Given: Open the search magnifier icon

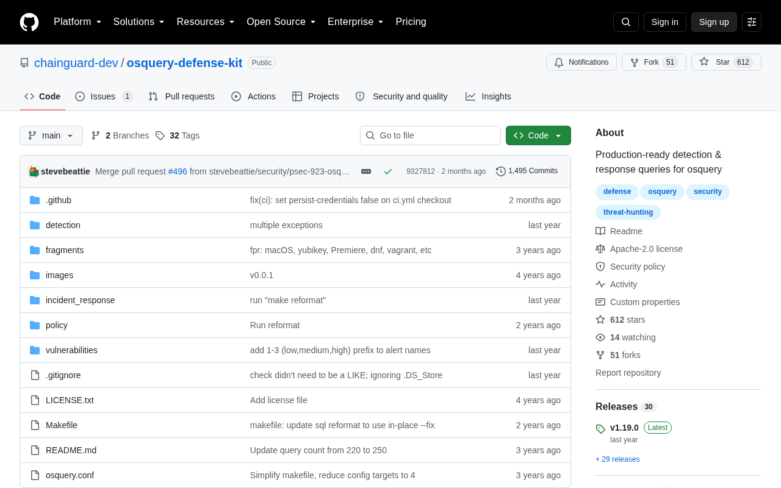Looking at the screenshot, I should pos(626,22).
